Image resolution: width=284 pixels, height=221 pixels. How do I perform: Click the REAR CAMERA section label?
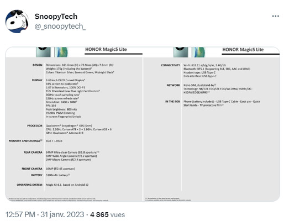coord(33,152)
